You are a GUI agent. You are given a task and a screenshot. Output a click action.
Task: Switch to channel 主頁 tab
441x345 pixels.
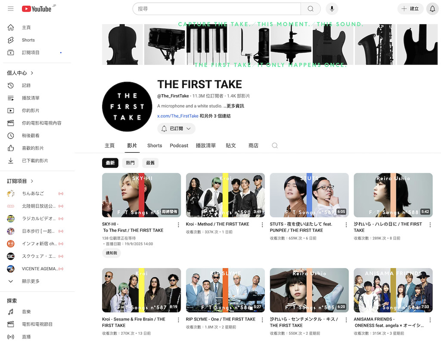pyautogui.click(x=110, y=145)
